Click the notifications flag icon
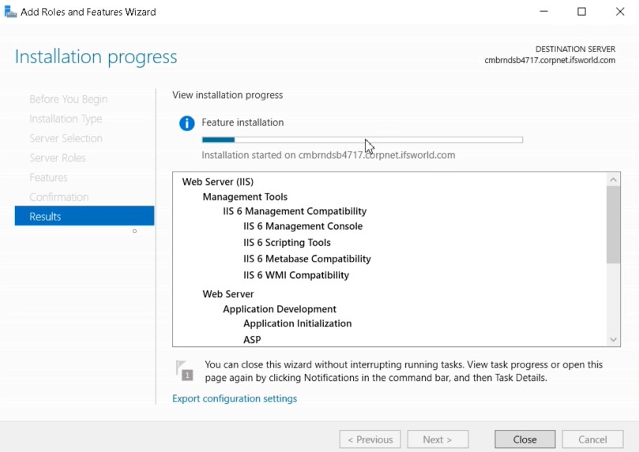 [x=184, y=370]
